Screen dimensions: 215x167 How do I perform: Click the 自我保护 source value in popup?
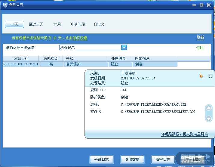click(x=128, y=73)
